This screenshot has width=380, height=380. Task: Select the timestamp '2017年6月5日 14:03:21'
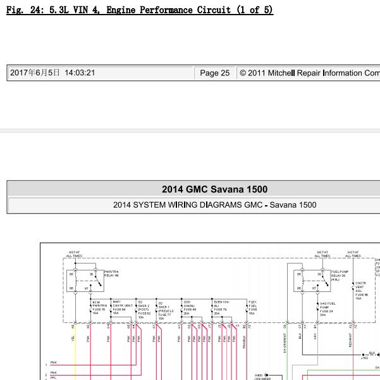52,73
